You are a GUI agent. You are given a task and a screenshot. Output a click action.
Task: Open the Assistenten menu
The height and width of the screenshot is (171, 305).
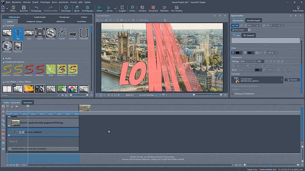coord(63,2)
